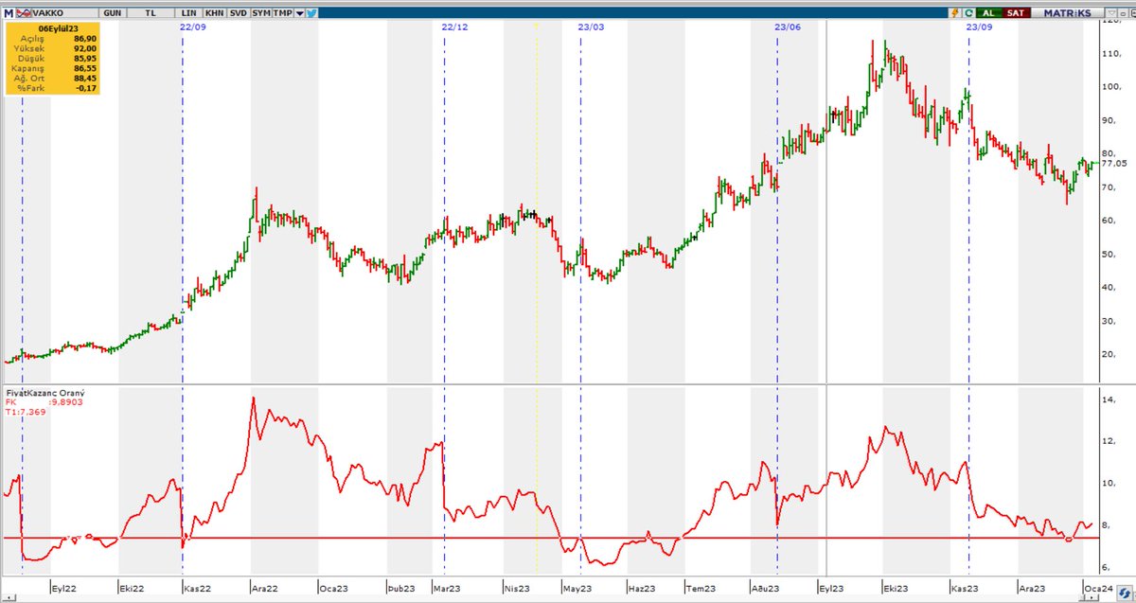Click the green AL buy button

point(987,13)
